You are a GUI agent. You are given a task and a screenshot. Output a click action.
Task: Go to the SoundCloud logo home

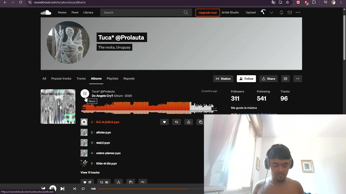46,12
